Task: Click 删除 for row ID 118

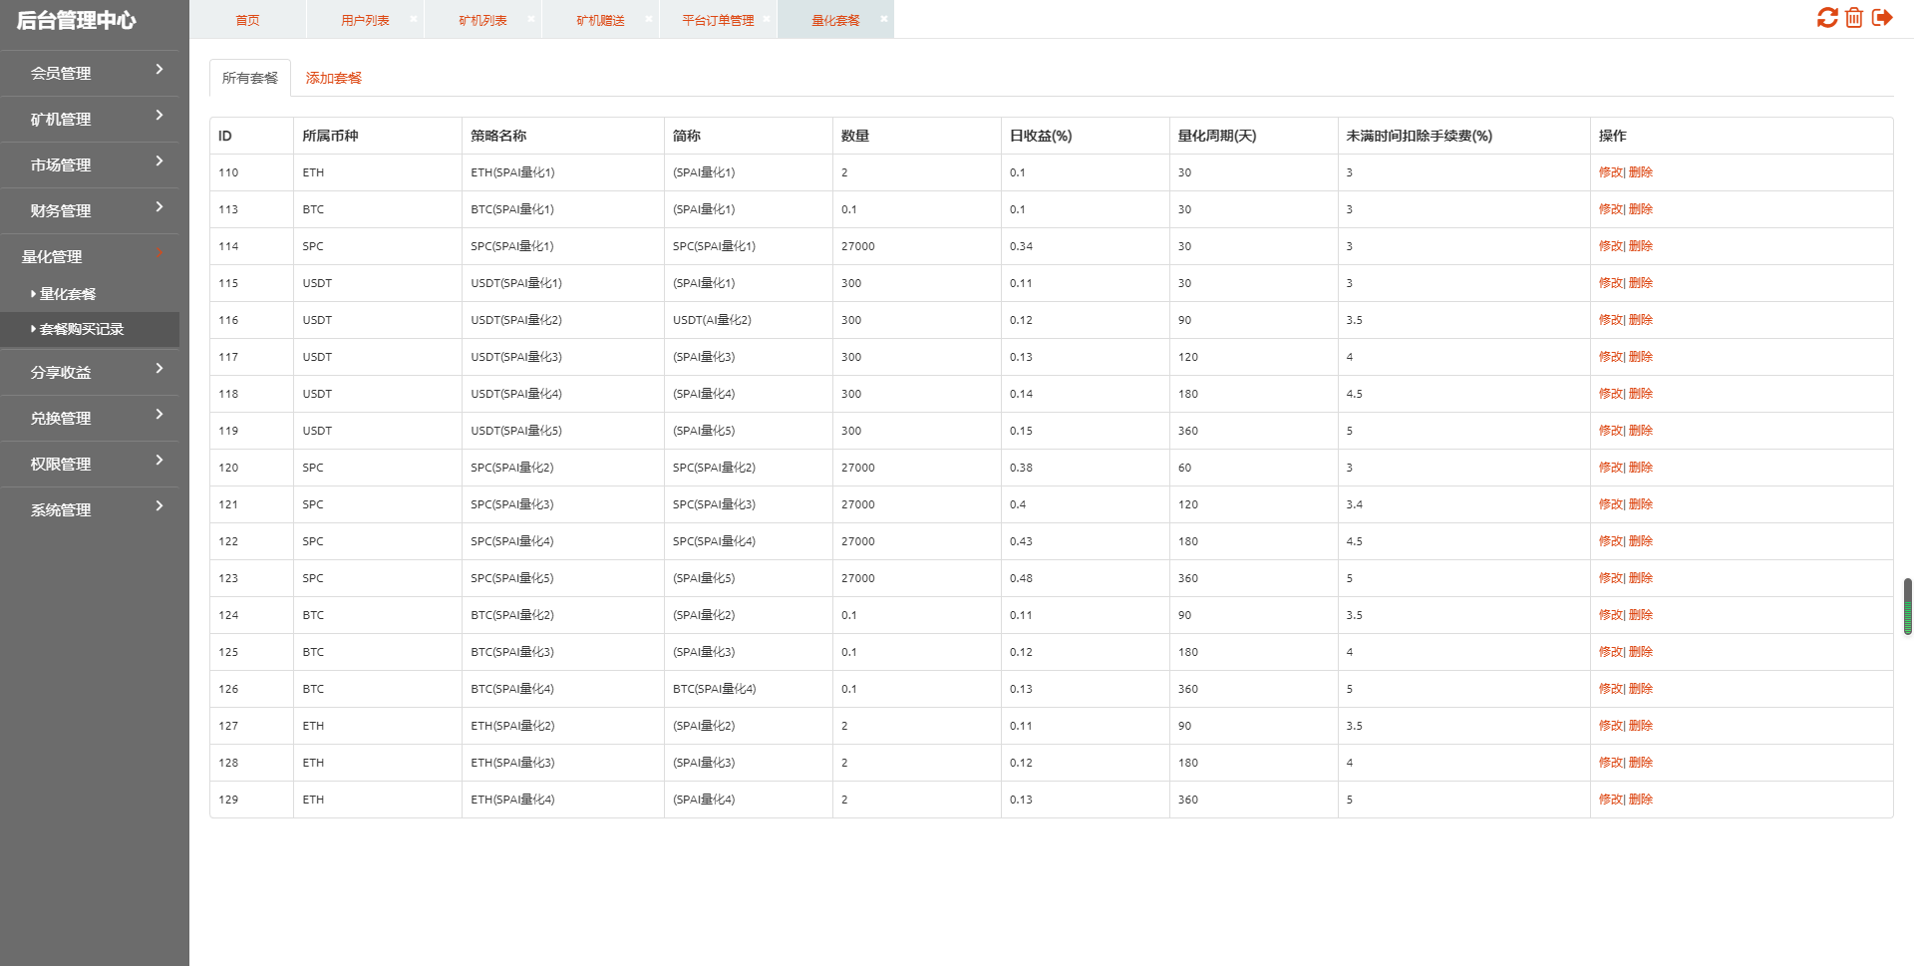Action: [1641, 394]
